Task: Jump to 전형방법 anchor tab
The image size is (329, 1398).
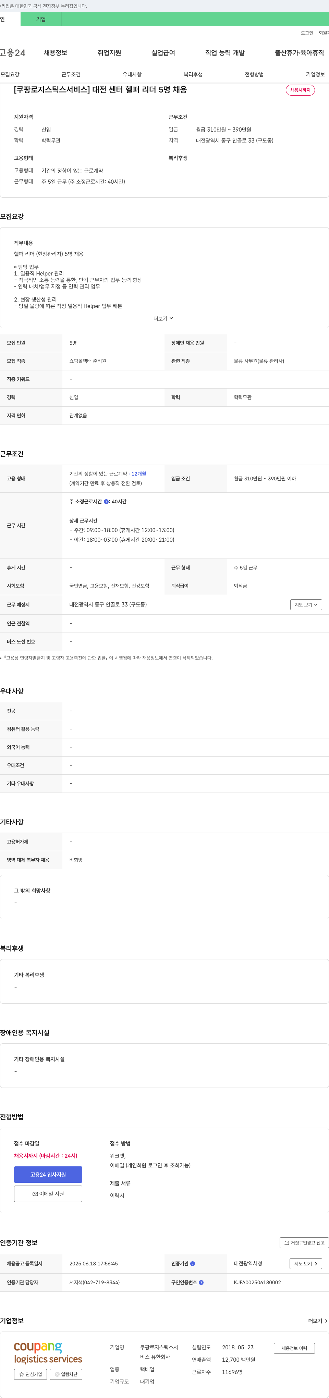Action: 254,74
